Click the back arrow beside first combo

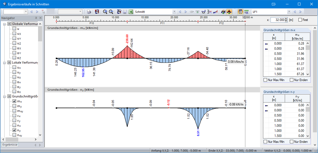pyautogui.click(x=31, y=12)
